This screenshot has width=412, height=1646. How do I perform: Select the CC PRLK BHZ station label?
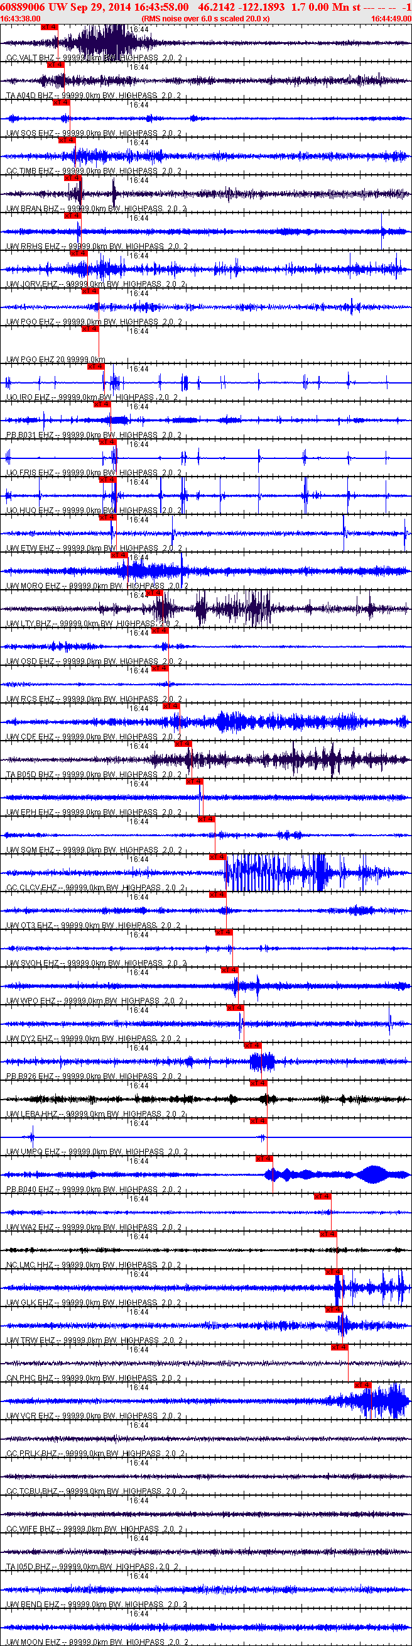pos(96,1453)
